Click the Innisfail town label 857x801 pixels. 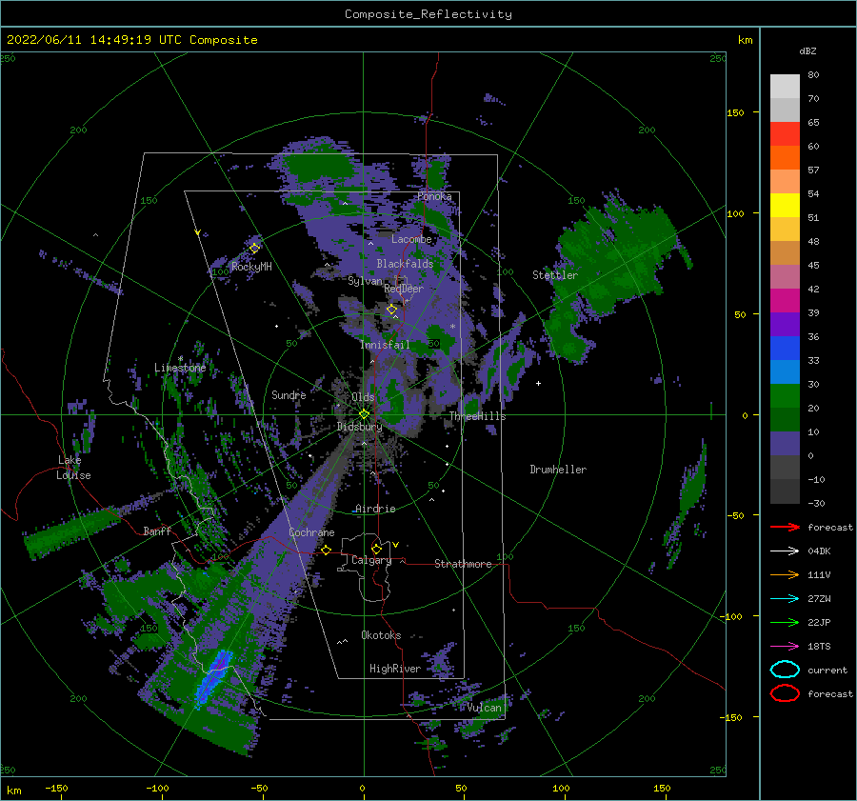(385, 345)
